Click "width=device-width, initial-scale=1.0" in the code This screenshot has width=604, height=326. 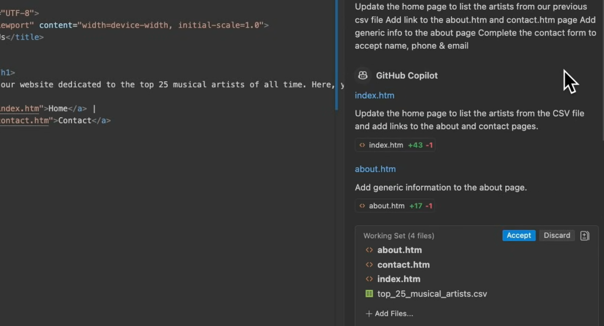click(170, 25)
